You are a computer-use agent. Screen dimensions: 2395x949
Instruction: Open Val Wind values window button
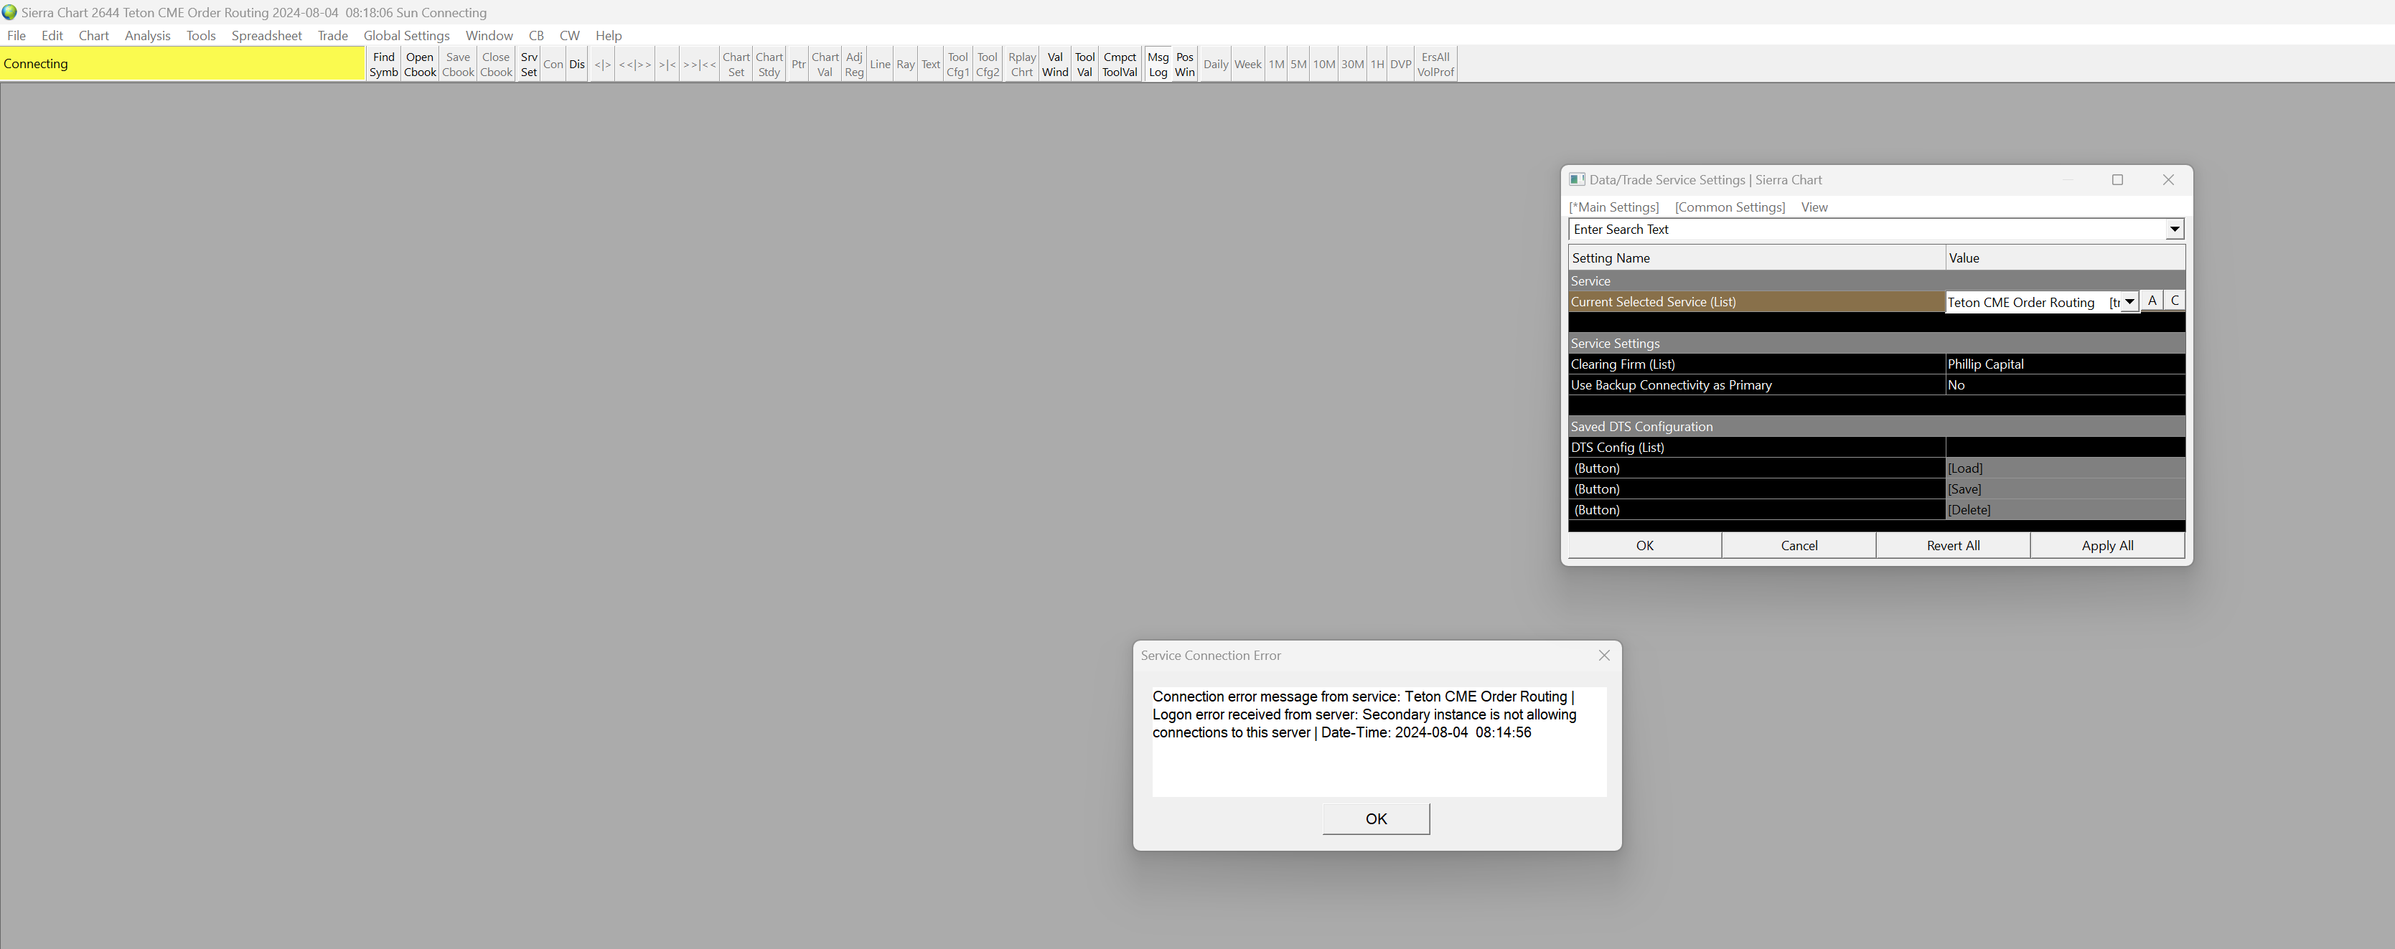pyautogui.click(x=1054, y=64)
